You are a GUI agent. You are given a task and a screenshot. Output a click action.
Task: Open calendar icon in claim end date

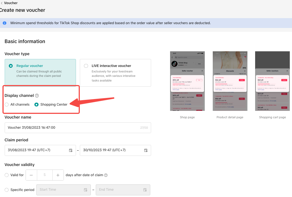coord(146,150)
